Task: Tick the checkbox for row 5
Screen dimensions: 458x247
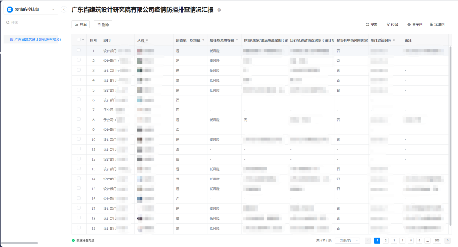Action: tap(78, 90)
